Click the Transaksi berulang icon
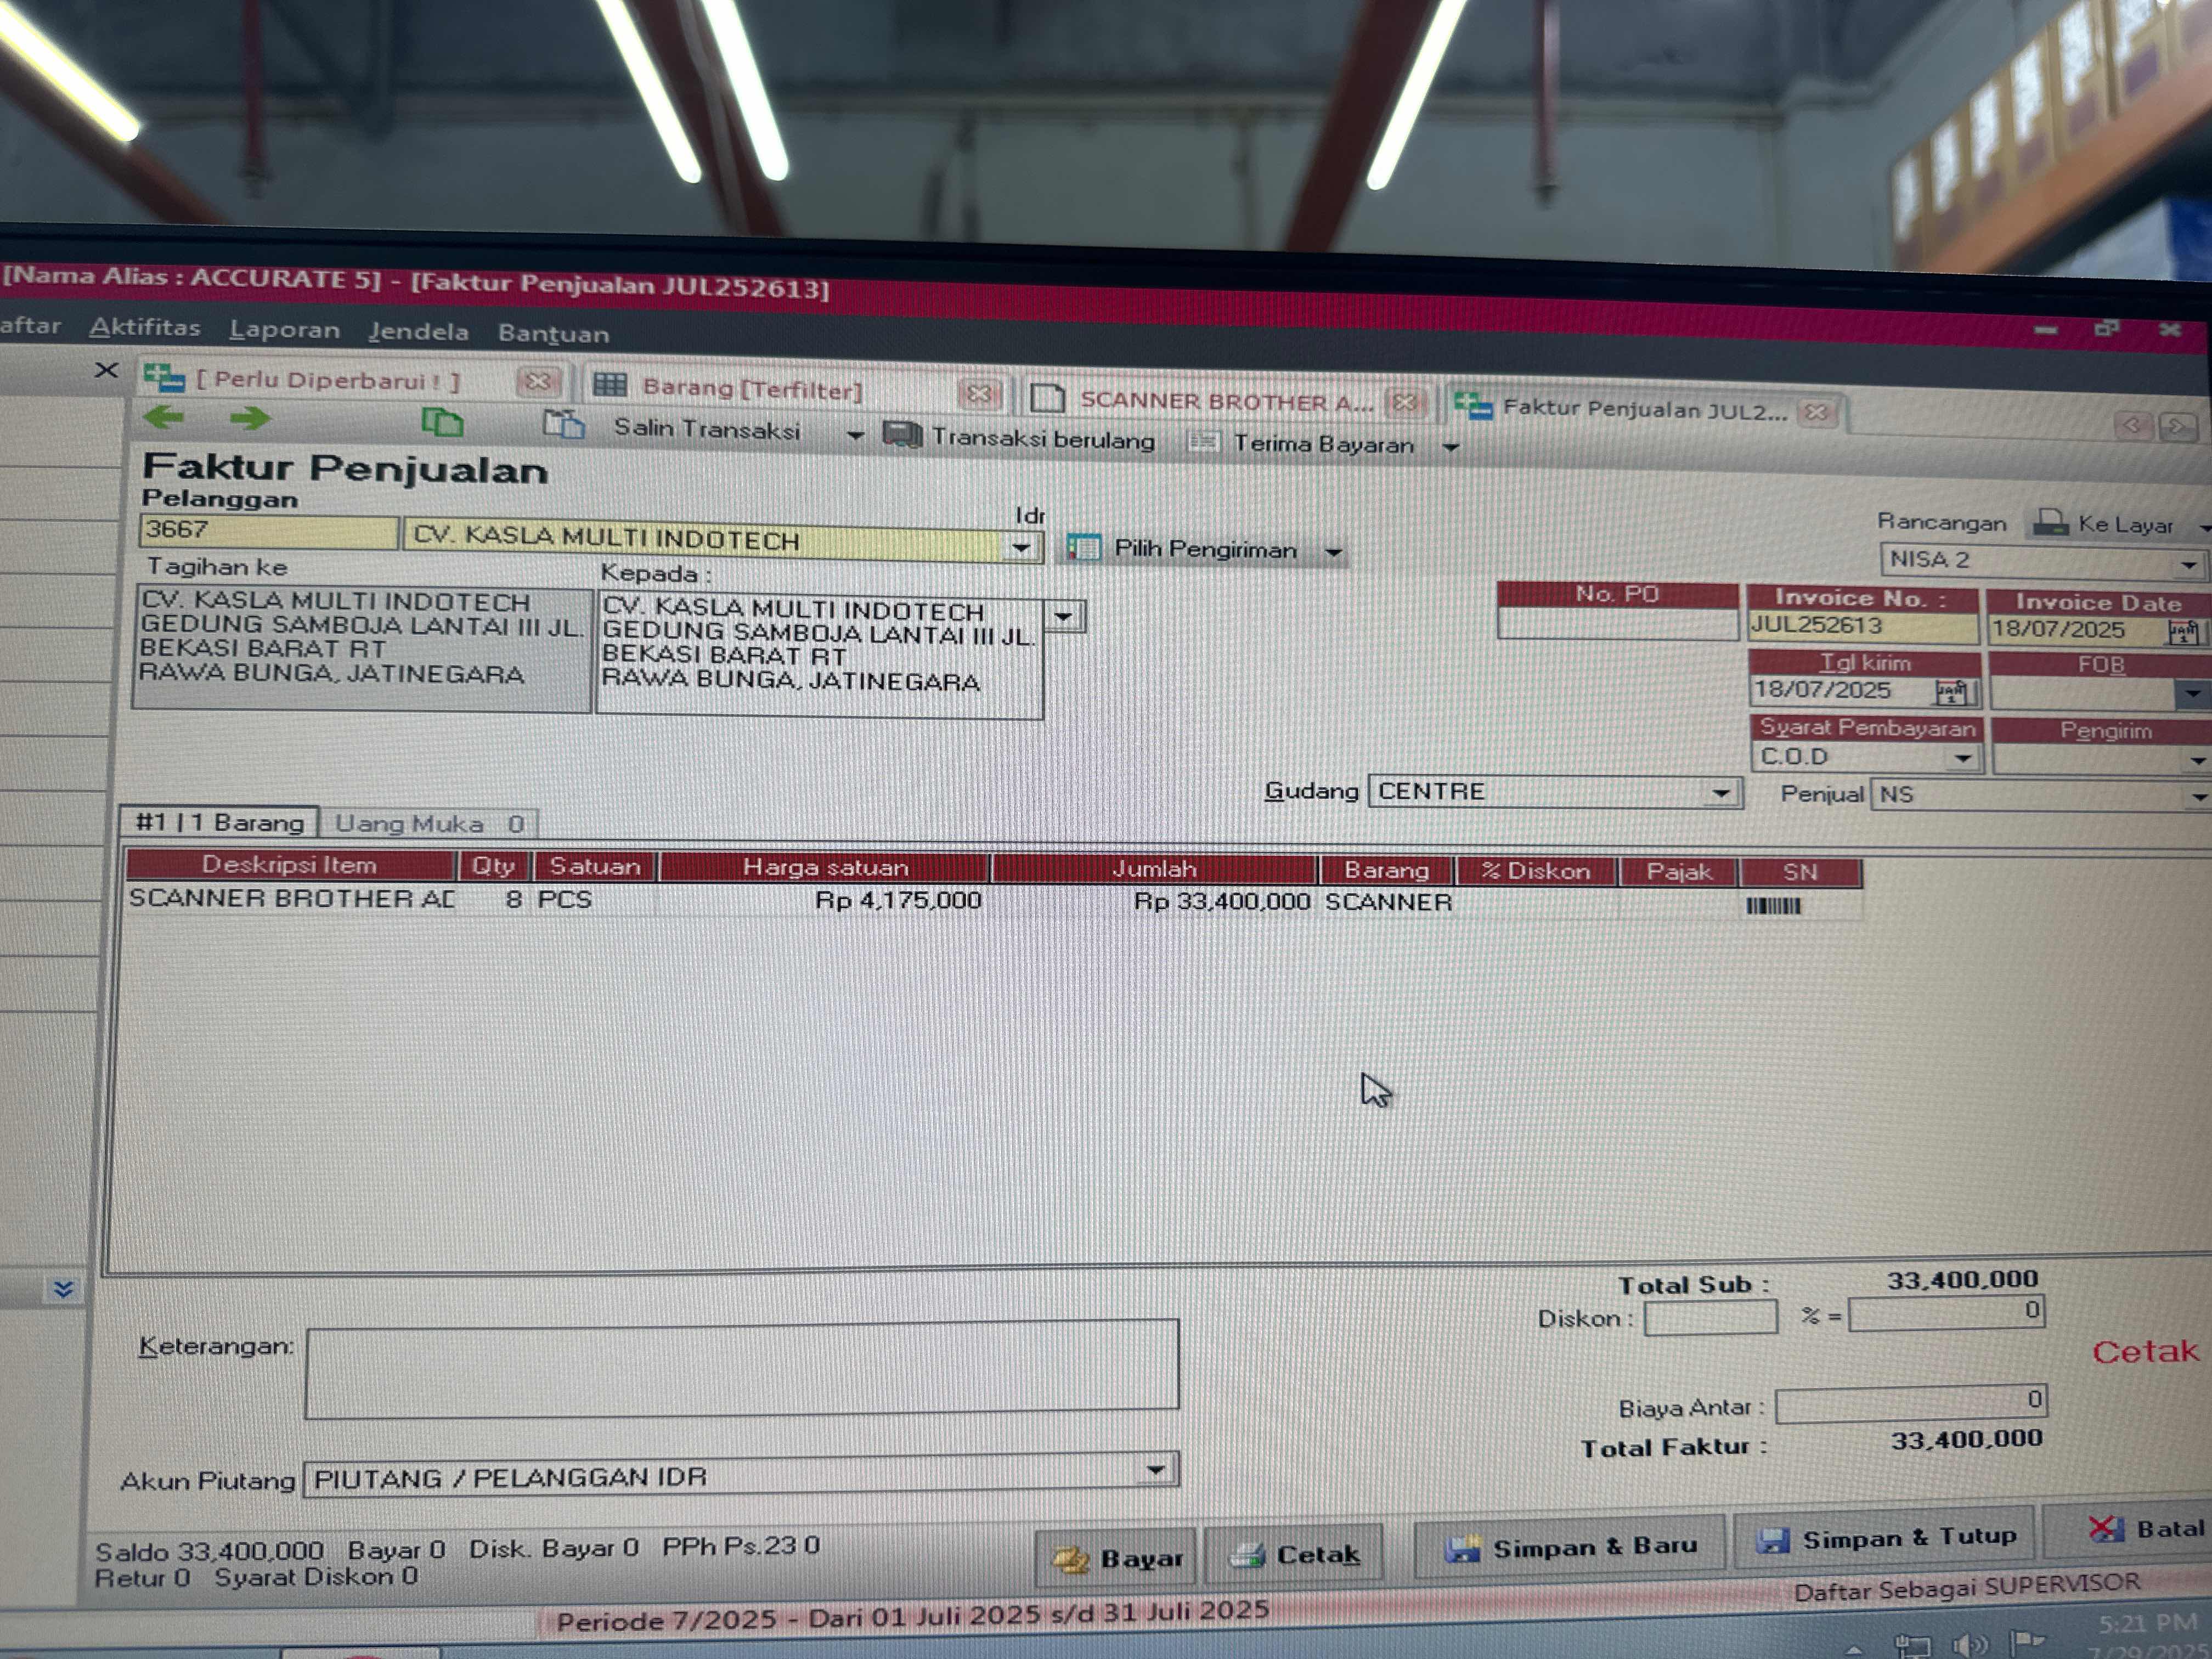Viewport: 2212px width, 1659px height. [903, 435]
